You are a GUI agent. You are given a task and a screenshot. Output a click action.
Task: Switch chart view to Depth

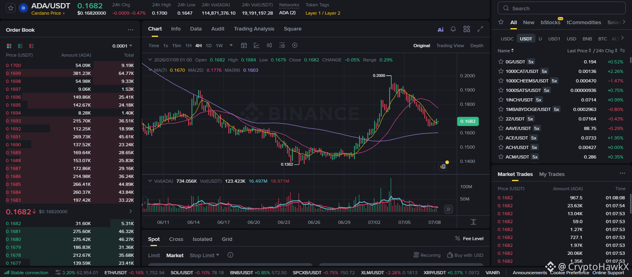pos(477,46)
